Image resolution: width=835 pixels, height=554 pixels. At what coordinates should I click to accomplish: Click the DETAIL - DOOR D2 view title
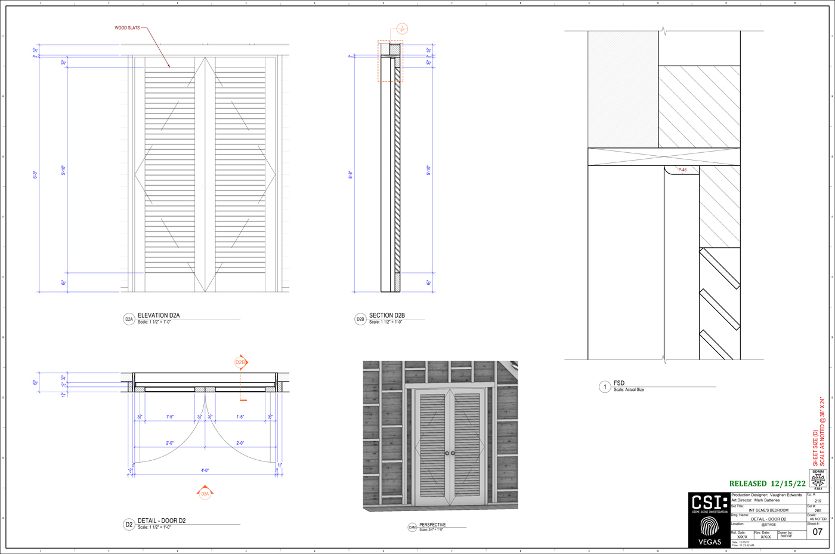pyautogui.click(x=162, y=521)
